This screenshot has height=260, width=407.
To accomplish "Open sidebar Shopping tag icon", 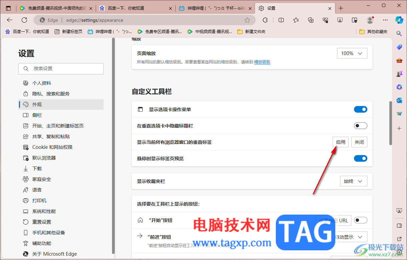I will (x=399, y=47).
